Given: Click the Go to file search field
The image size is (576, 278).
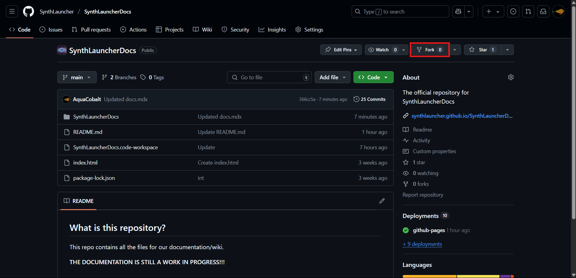Looking at the screenshot, I should click(269, 77).
